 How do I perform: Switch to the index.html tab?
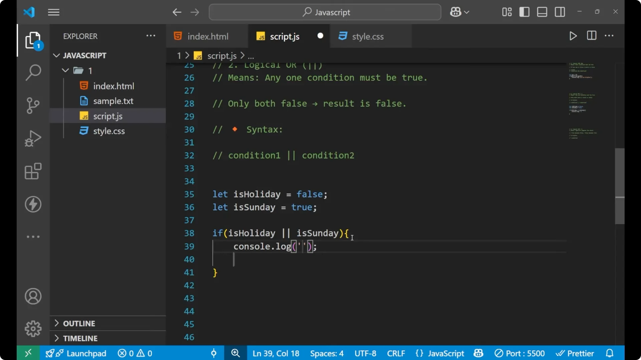pos(207,36)
